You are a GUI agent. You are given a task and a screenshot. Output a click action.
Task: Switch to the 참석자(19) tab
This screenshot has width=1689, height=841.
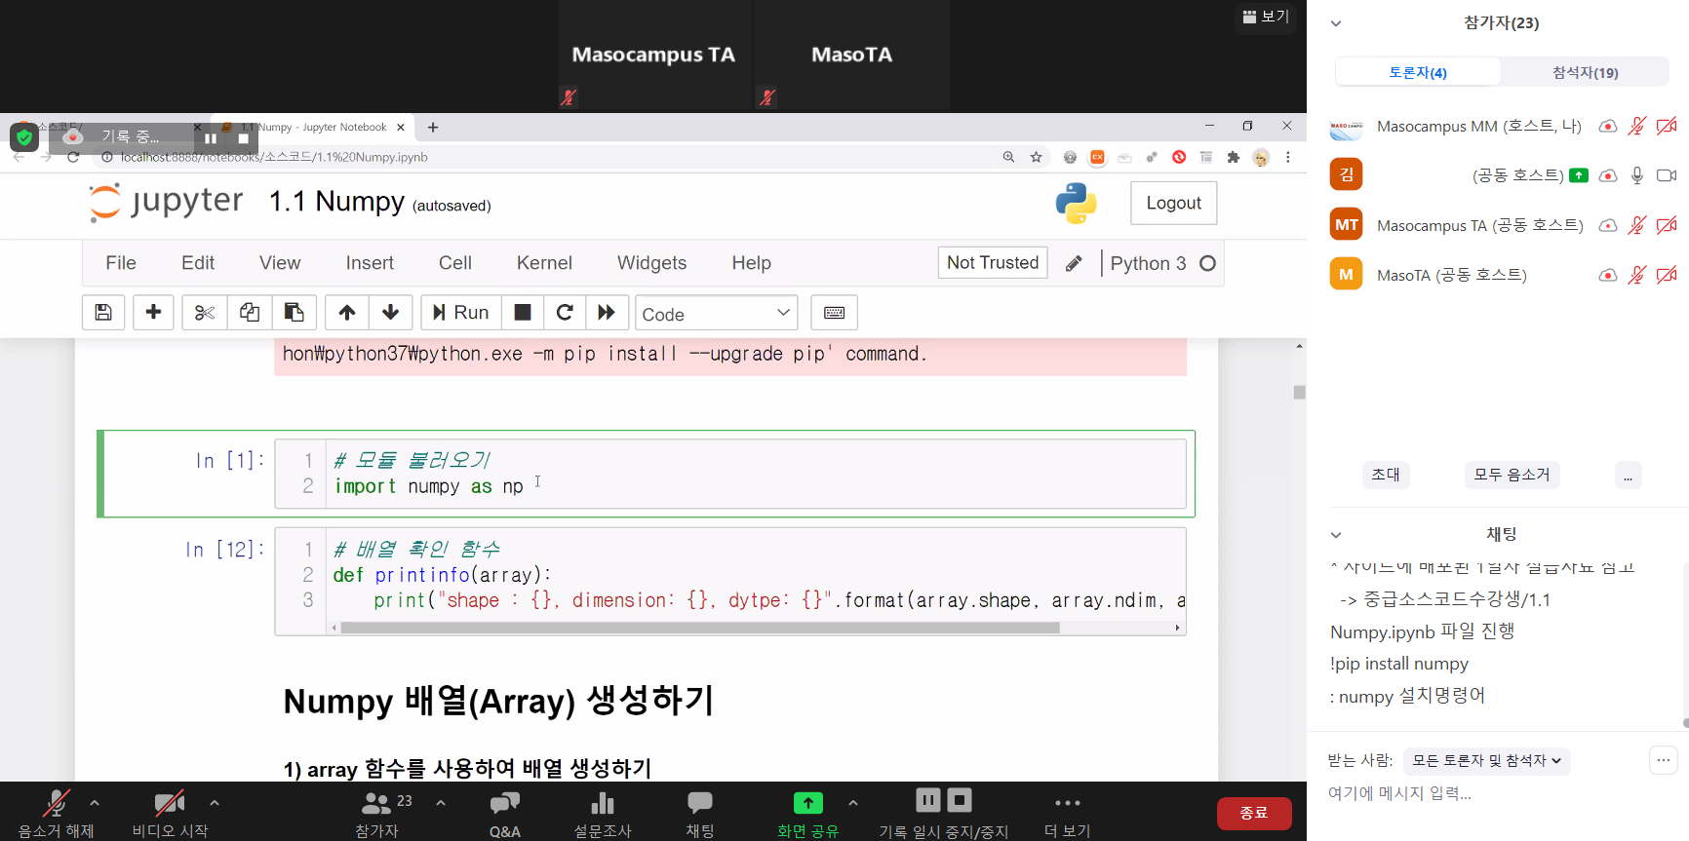tap(1585, 72)
